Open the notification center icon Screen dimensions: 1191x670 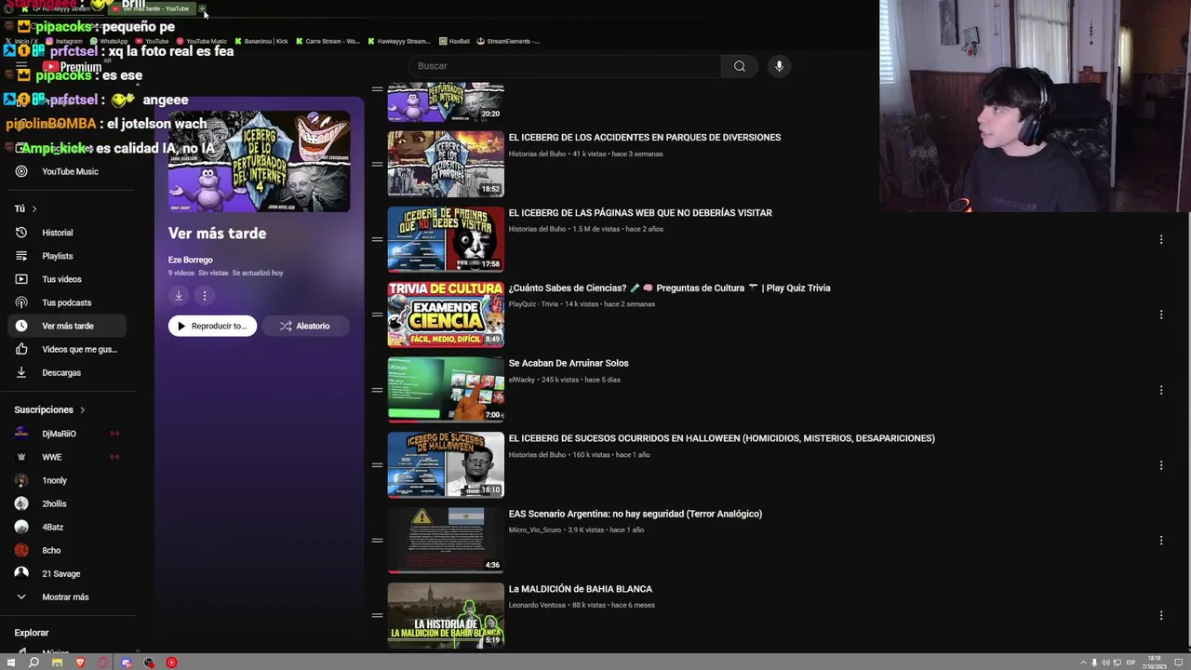coord(1179,663)
